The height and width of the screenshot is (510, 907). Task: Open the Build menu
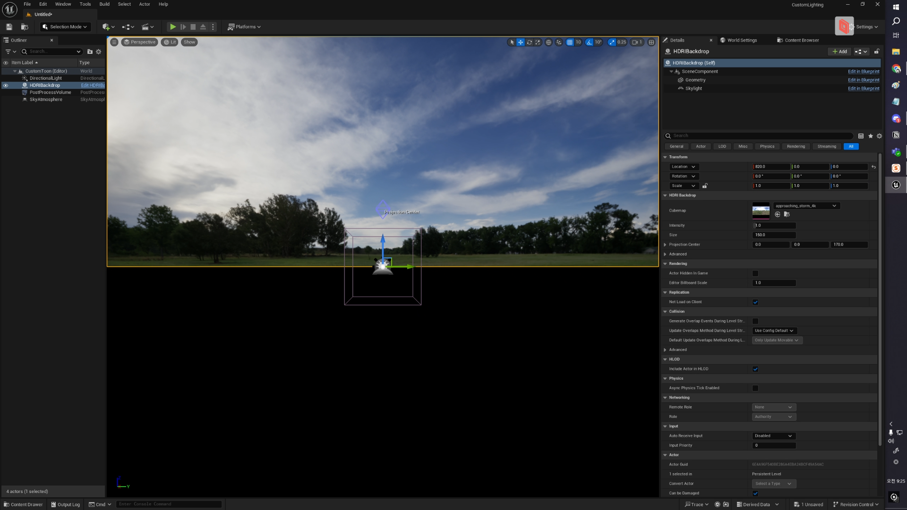coord(104,4)
